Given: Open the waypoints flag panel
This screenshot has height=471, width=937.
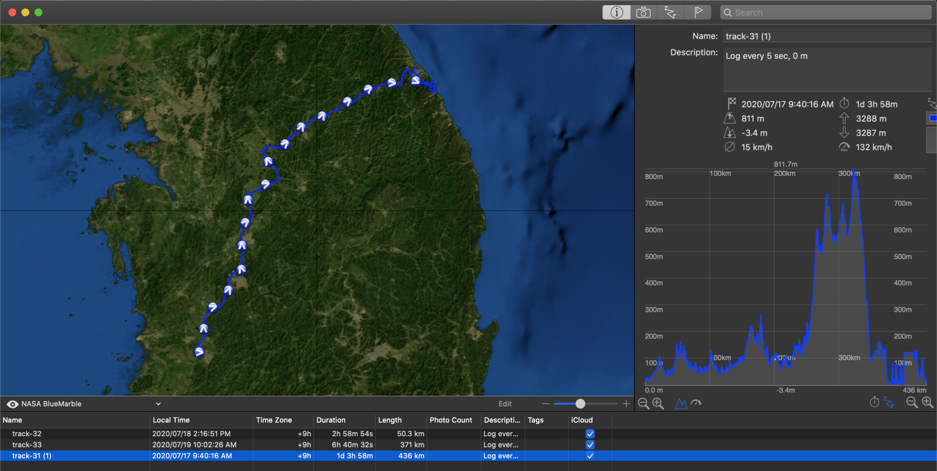Looking at the screenshot, I should [x=698, y=12].
